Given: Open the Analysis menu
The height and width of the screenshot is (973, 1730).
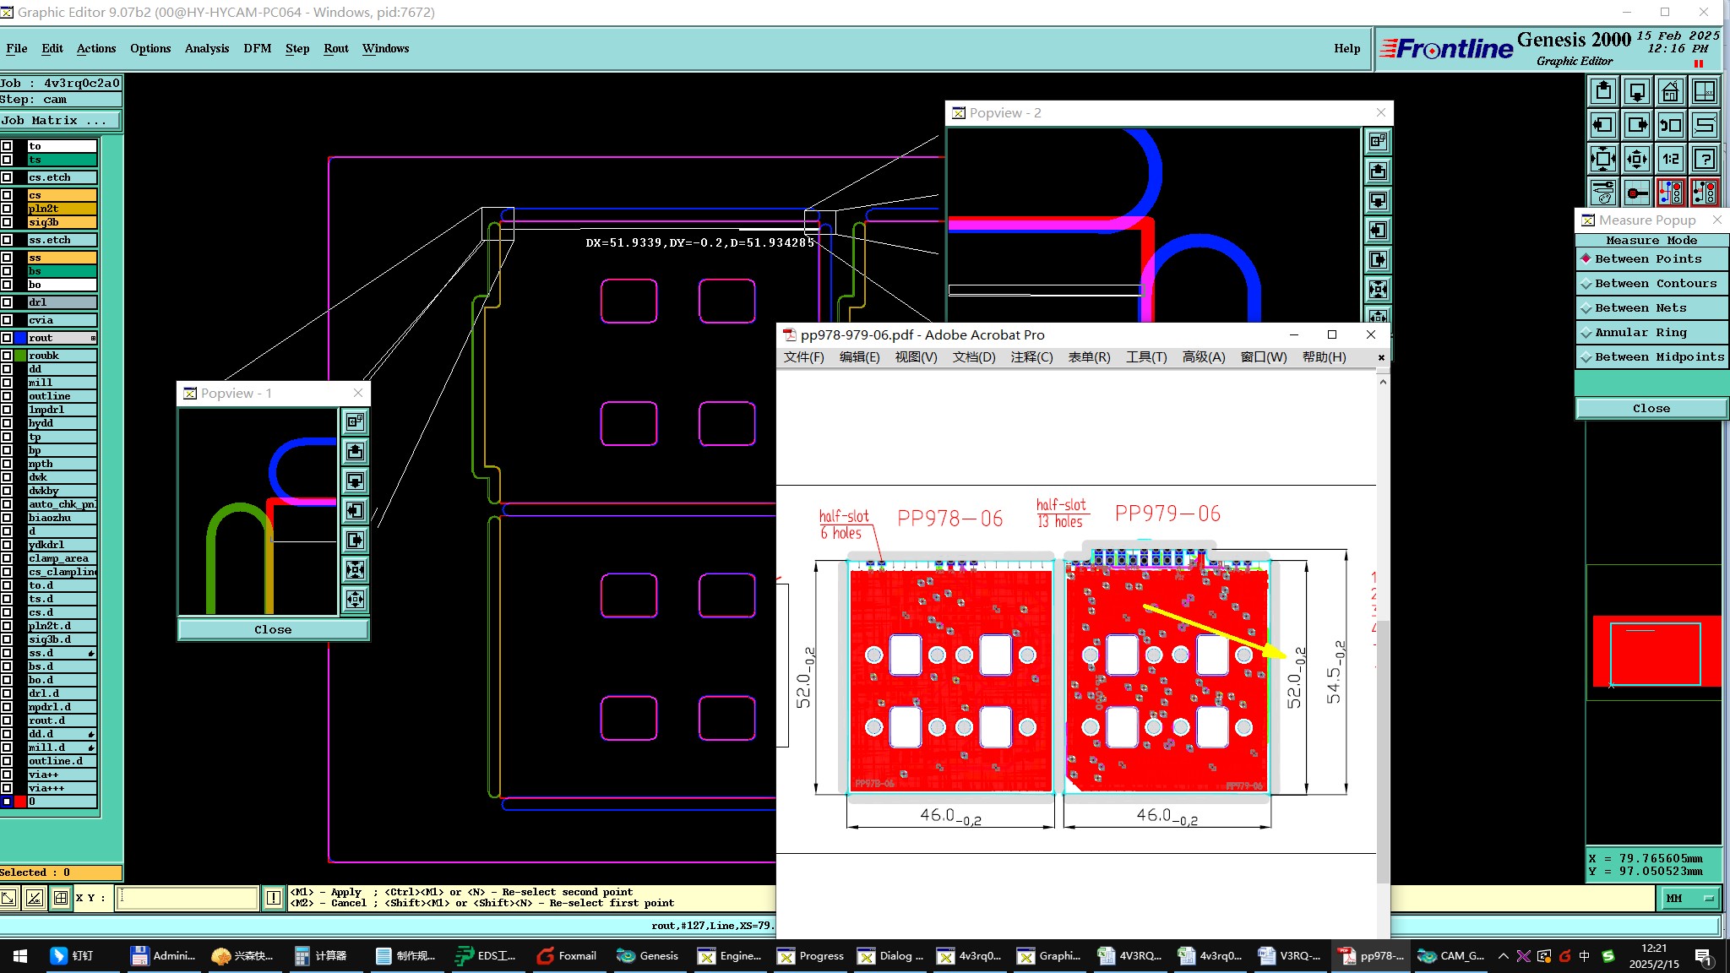Looking at the screenshot, I should [x=207, y=48].
